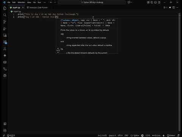The image size is (182, 137).
Task: Open Customize Layout in title bar
Action: coord(148,2)
